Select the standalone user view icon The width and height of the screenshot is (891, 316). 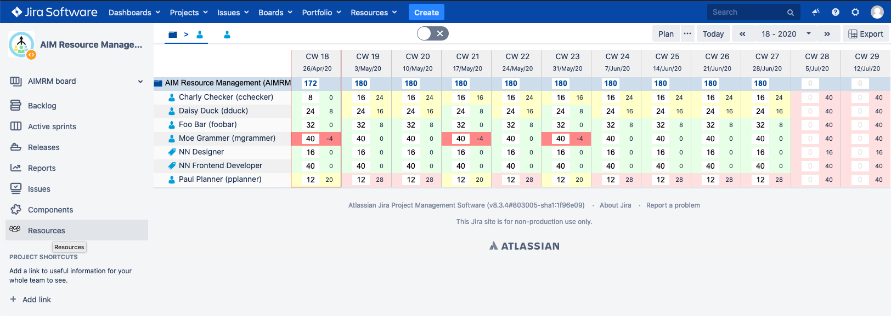click(227, 35)
